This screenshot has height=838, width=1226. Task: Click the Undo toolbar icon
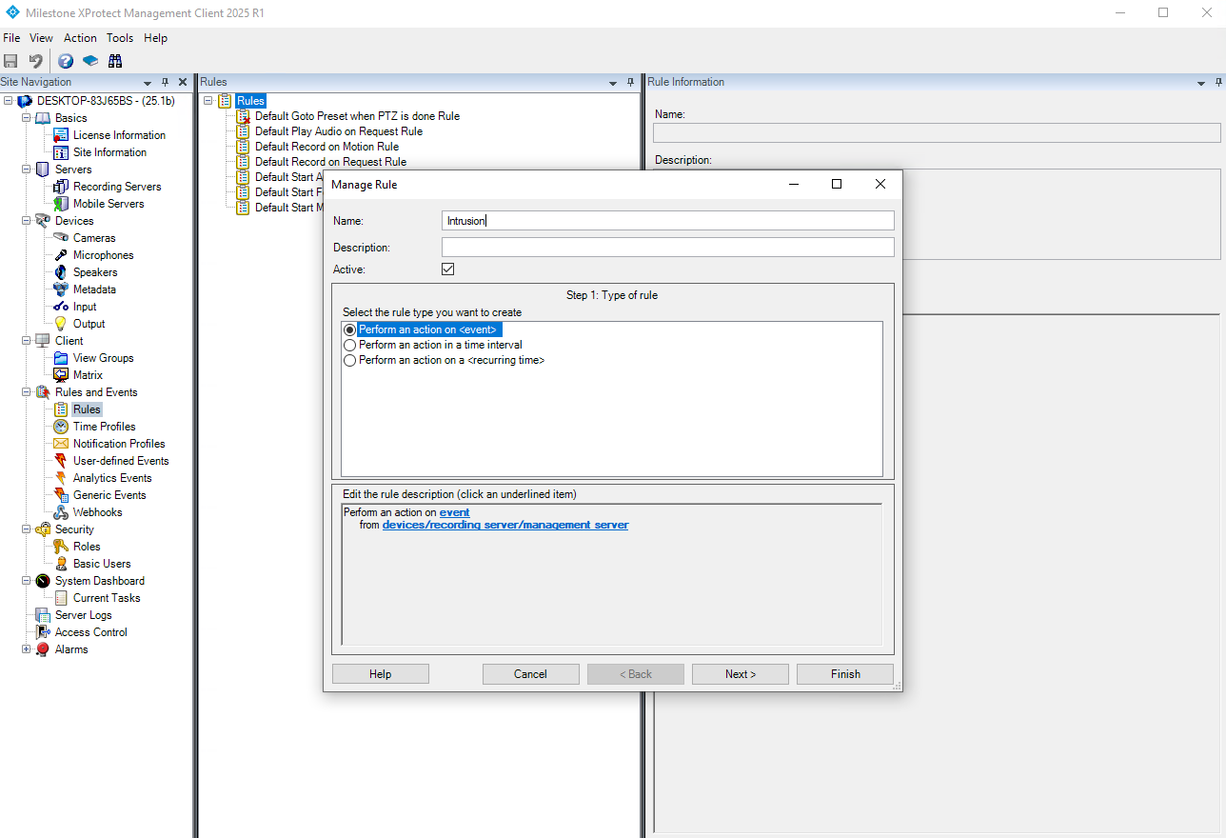pos(35,61)
